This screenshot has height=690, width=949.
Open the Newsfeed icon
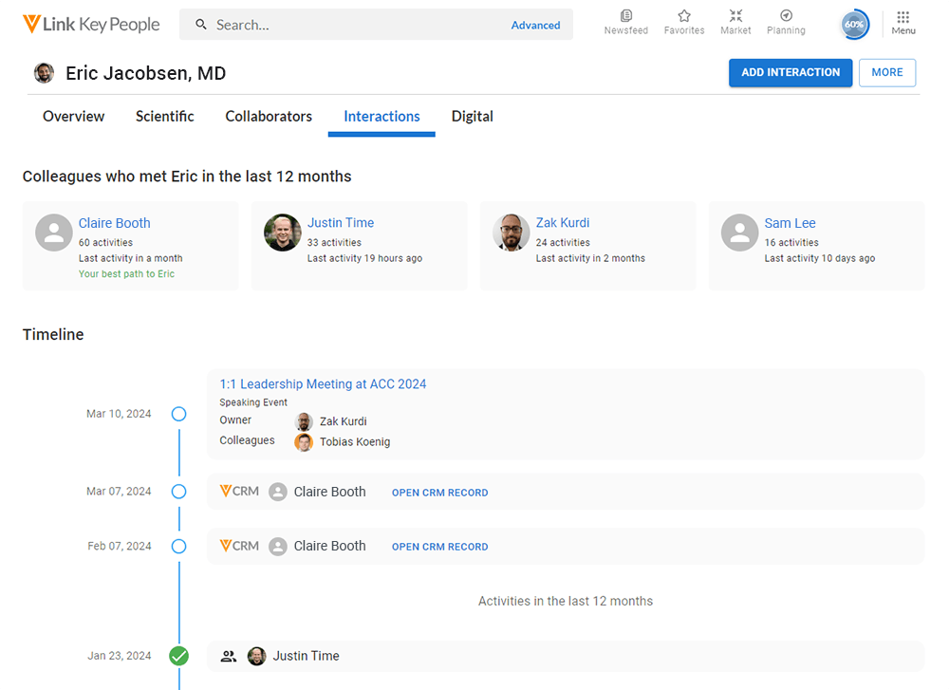pos(625,16)
